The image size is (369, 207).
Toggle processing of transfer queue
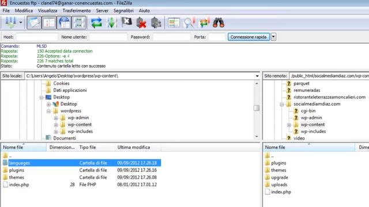click(112, 22)
